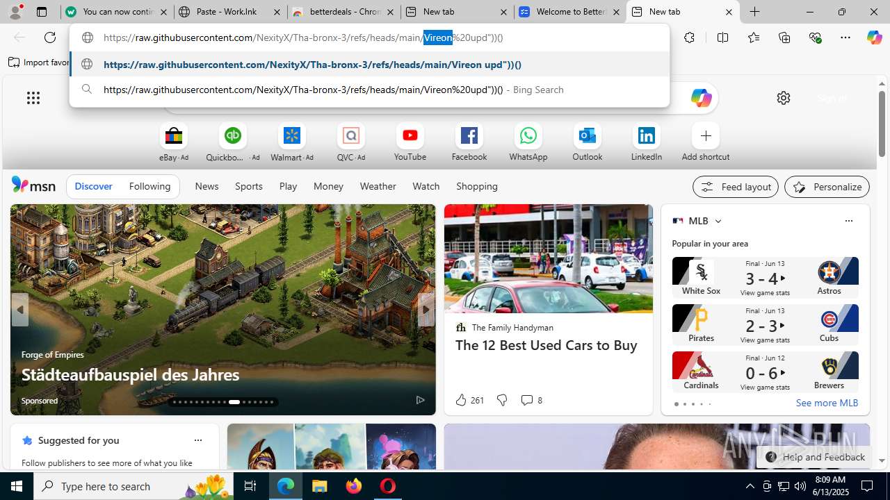Select Following feed tab
The image size is (890, 500).
149,186
